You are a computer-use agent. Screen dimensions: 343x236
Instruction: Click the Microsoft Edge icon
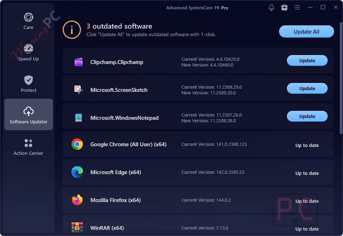[x=77, y=172]
